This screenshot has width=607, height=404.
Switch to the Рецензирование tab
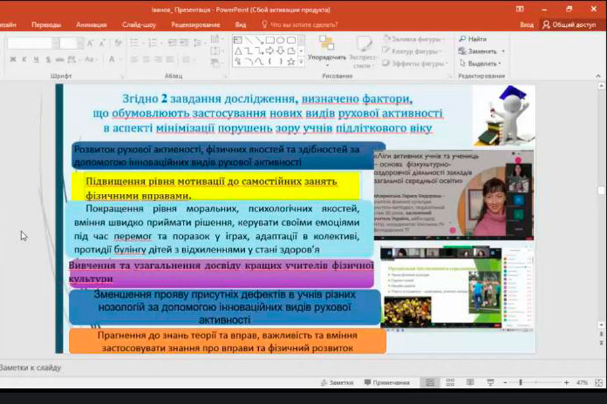click(x=196, y=25)
